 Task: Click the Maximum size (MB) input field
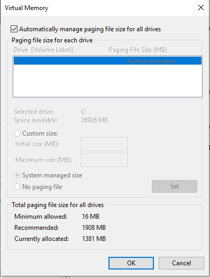point(104,160)
